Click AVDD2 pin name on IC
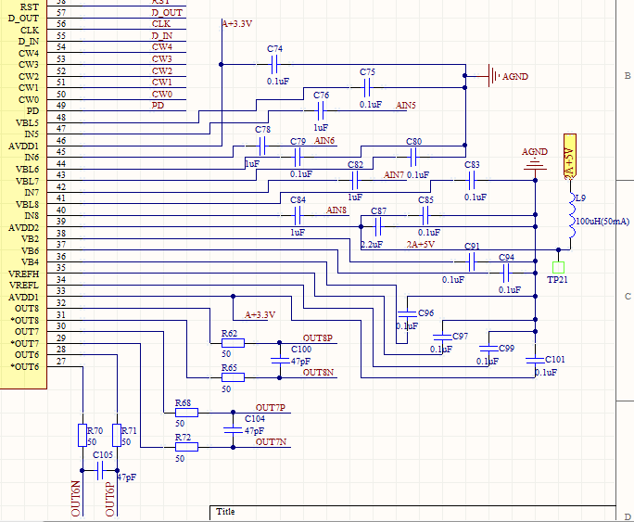634x522 pixels. (x=23, y=228)
